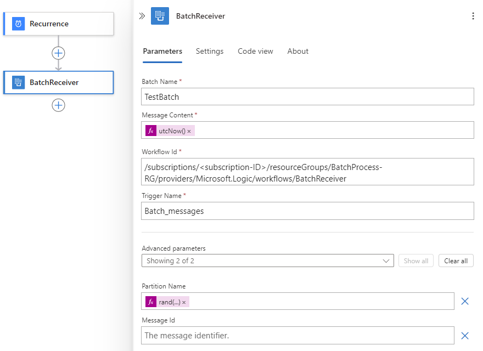Click the fx icon on the utcNow() token
Screen dimensions: 483x351
tap(150, 131)
